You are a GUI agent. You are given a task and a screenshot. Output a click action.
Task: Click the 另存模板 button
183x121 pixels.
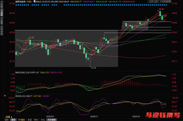(51, 120)
